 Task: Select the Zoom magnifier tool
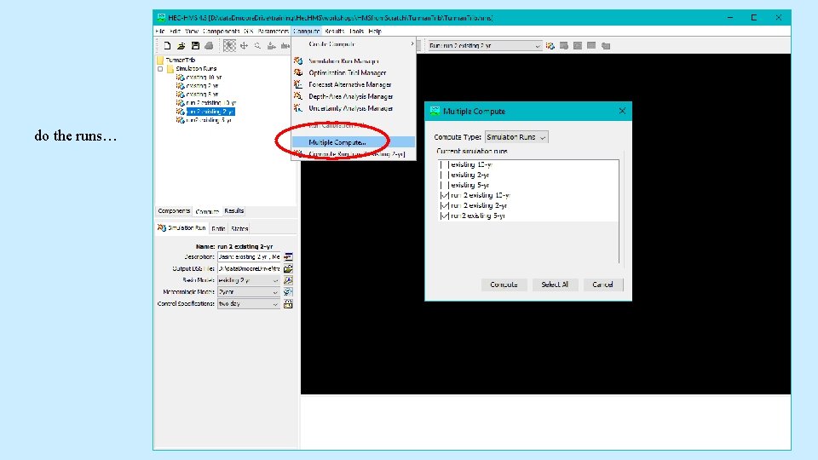(257, 46)
